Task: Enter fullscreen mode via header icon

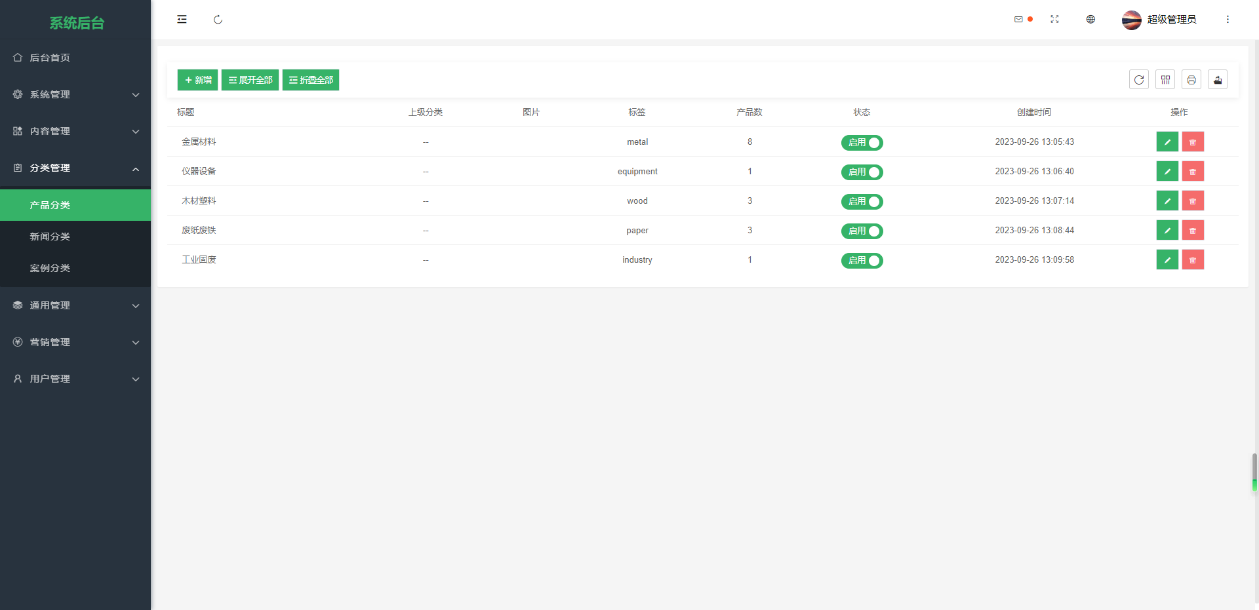Action: (1054, 20)
